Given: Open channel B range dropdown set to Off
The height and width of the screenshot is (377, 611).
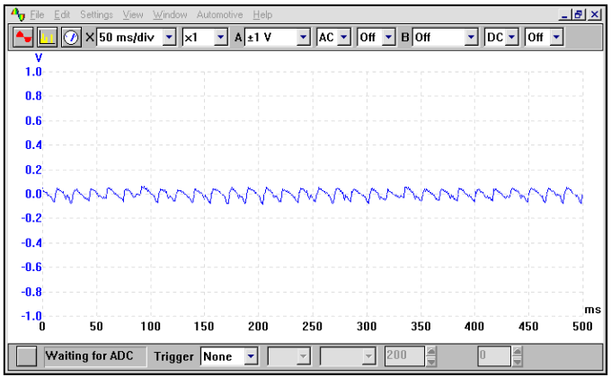Looking at the screenshot, I should pos(471,37).
